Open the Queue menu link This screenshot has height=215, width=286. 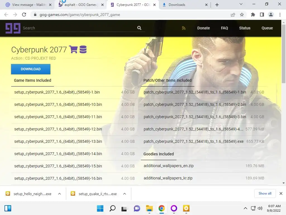tap(267, 28)
